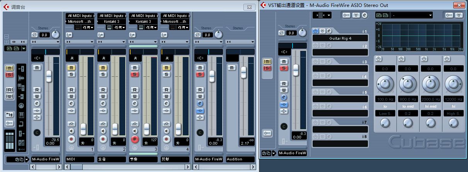The image size is (468, 172).
Task: Enable Write automation on channel 2
Action: [x=103, y=96]
